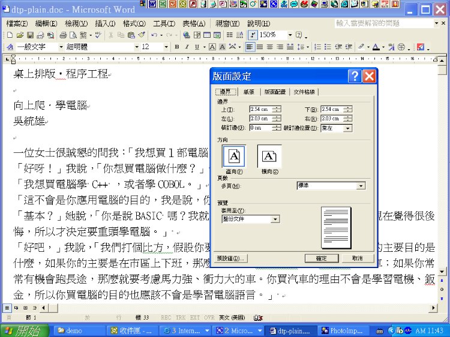Click horizontal scrollbar right arrow

pyautogui.click(x=433, y=308)
